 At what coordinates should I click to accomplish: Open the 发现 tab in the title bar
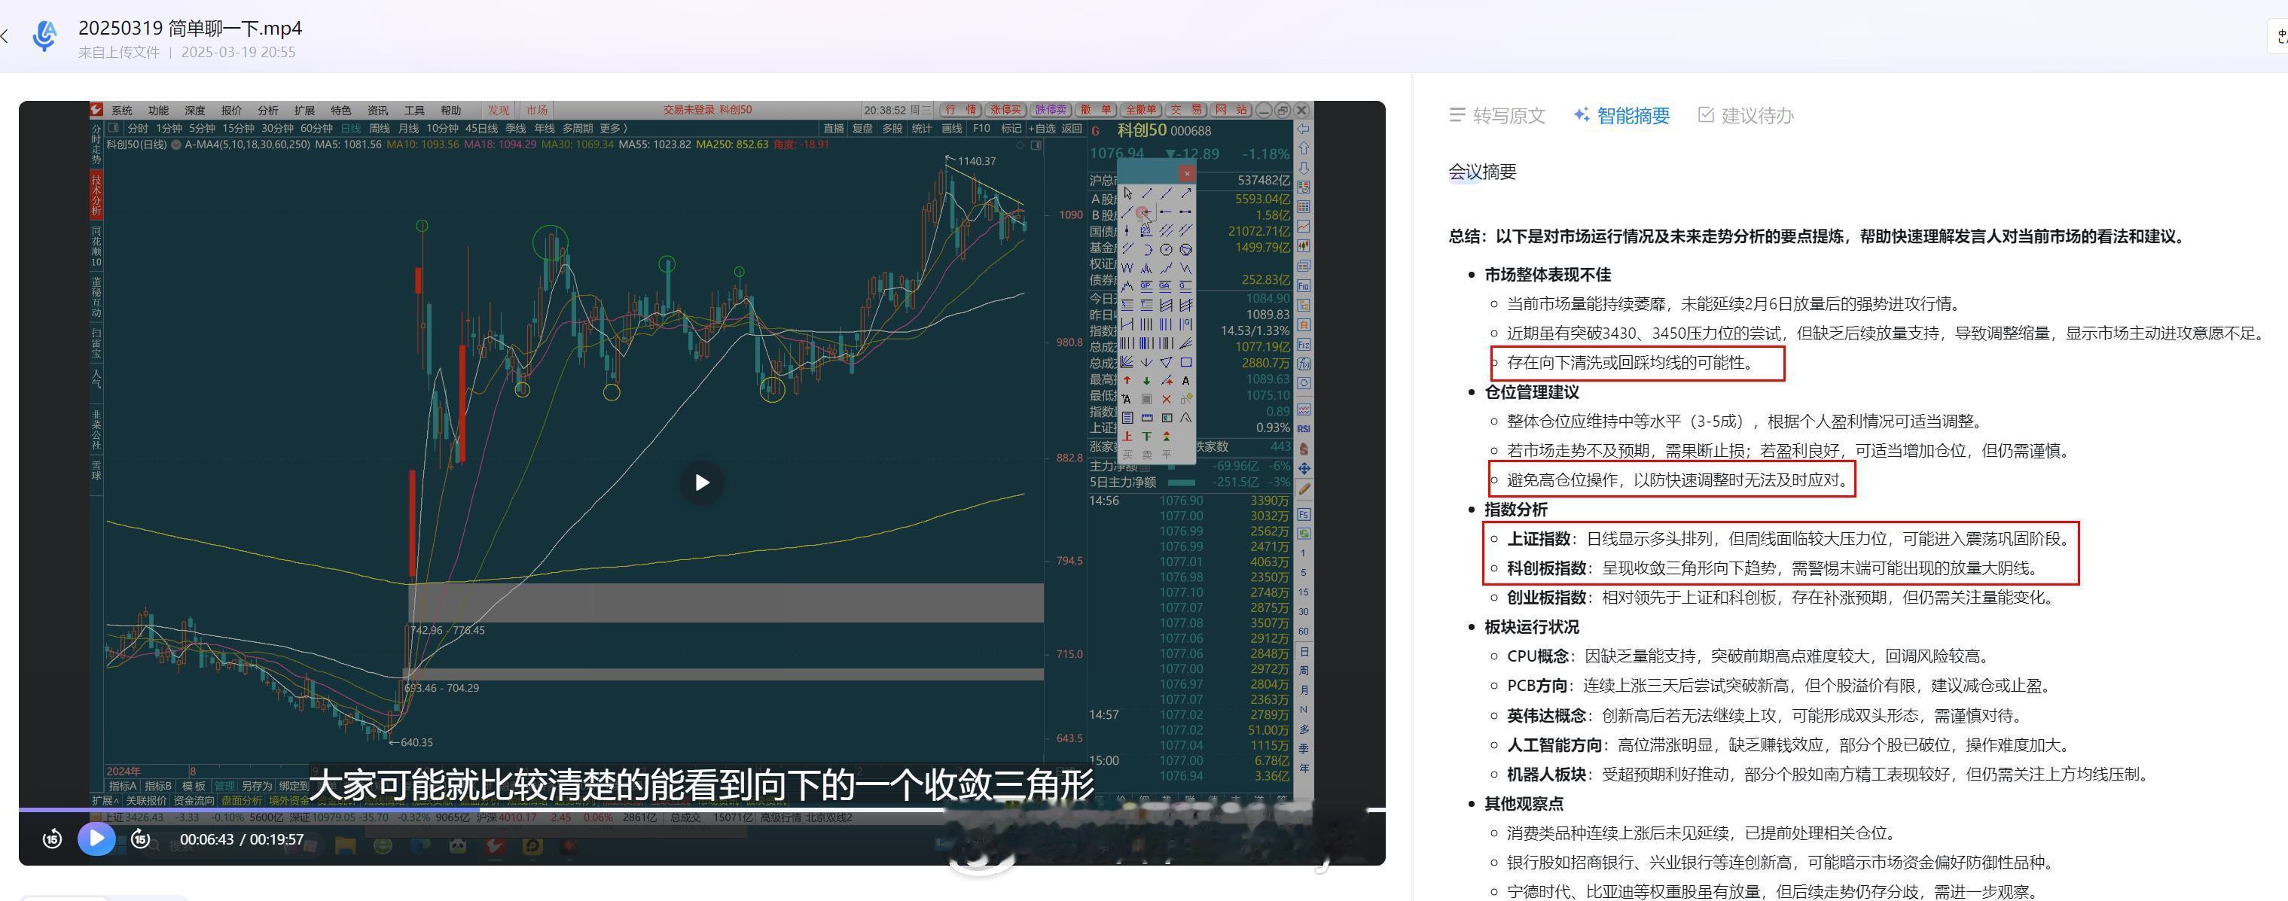pos(499,111)
